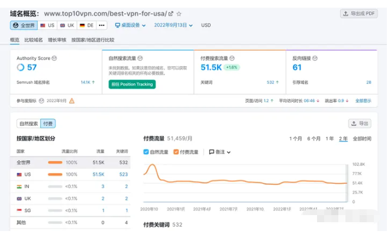Screen dimensions: 391x234
Task: Click the 532 keywords value in 付费搜索流量
Action: tap(270, 83)
